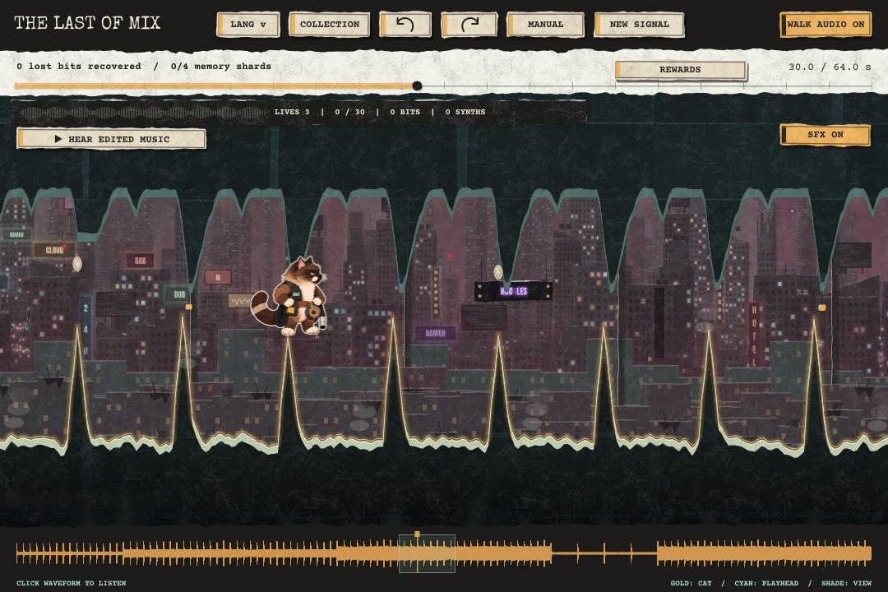Image resolution: width=888 pixels, height=592 pixels.
Task: Click '30.0 / 64.0 s' time readout
Action: pos(830,67)
